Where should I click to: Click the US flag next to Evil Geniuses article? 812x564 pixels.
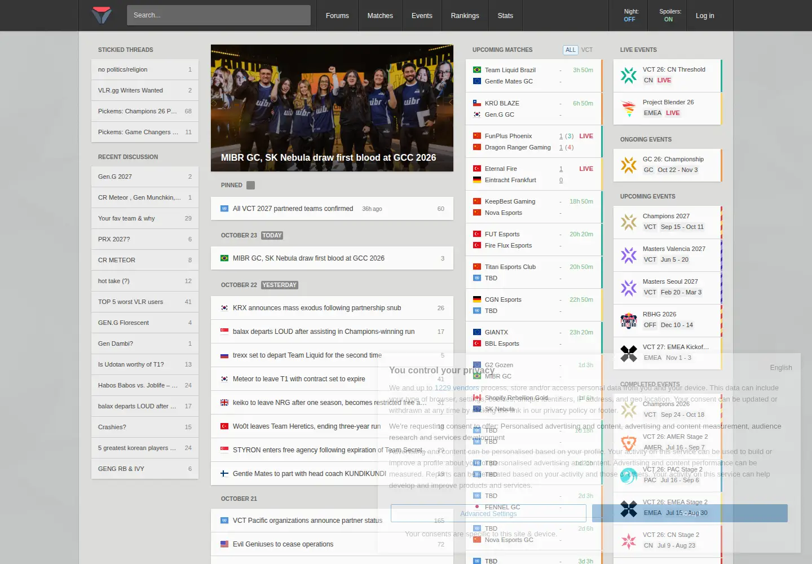point(224,544)
